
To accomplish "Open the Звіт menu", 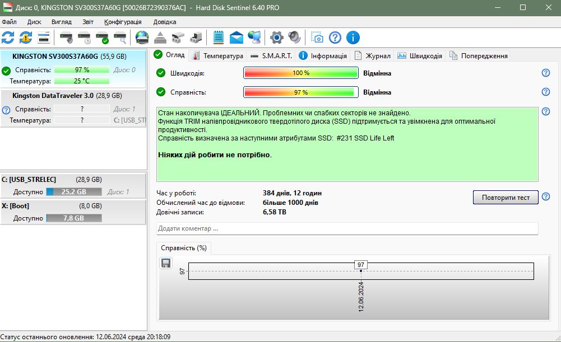I will (88, 22).
